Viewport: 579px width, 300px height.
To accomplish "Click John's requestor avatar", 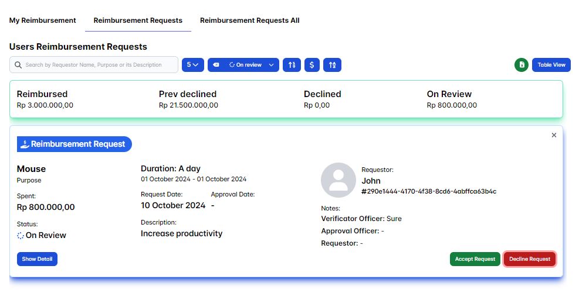I will click(338, 180).
